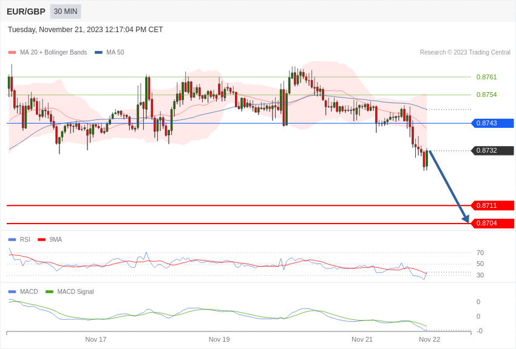
Task: Click the 9MA legend label
Action: (56, 240)
